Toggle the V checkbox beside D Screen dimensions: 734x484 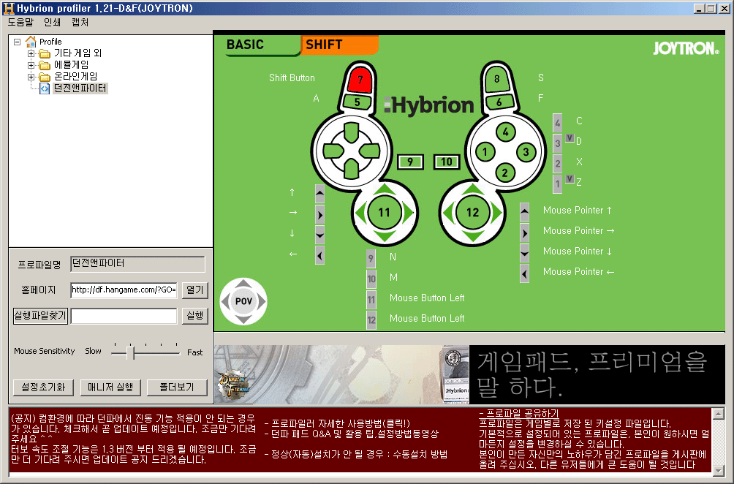pyautogui.click(x=570, y=137)
